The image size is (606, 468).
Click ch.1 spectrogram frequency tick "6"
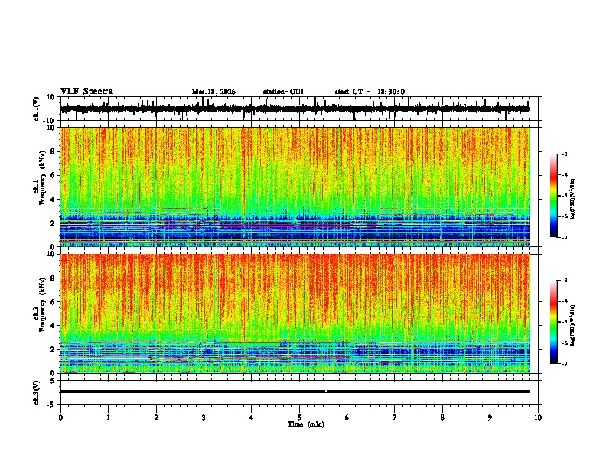click(53, 175)
